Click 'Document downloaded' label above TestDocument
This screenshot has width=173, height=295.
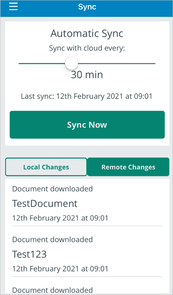pos(52,189)
